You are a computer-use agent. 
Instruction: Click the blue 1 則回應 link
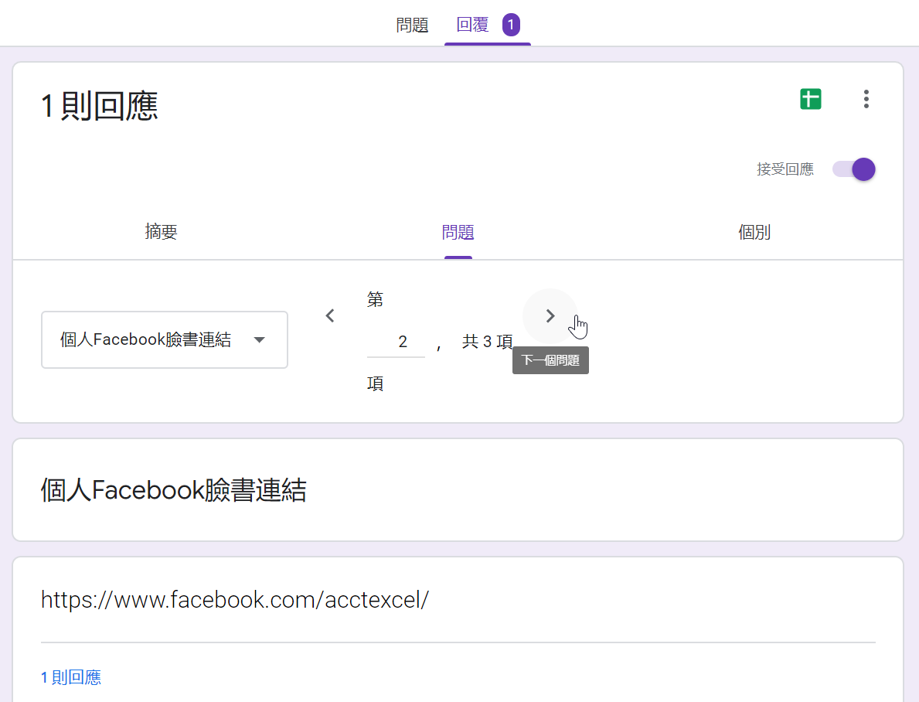coord(71,677)
